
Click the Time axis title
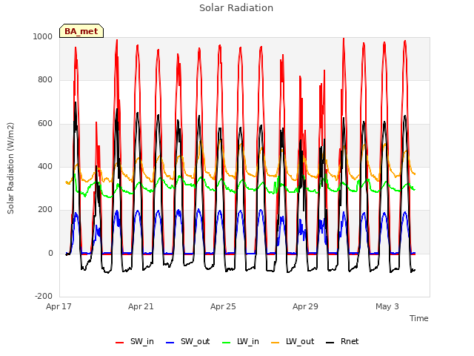pyautogui.click(x=419, y=318)
